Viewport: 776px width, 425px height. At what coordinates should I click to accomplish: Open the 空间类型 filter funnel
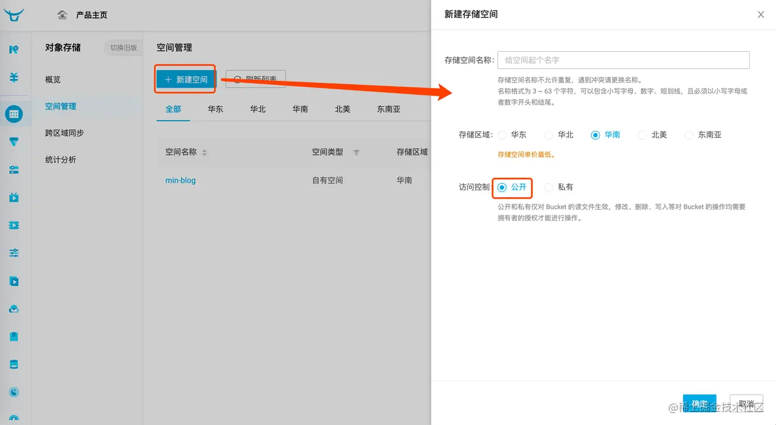pos(356,153)
